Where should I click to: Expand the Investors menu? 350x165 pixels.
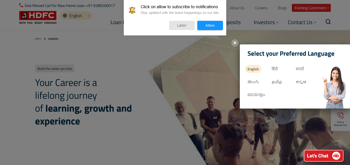coord(266,22)
